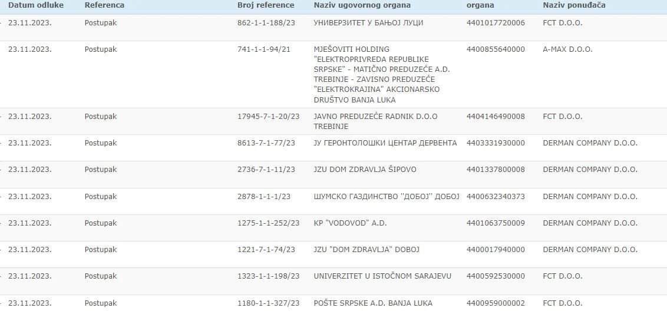Select reference number 1323-1-1-198/23
667x321 pixels.
click(268, 276)
